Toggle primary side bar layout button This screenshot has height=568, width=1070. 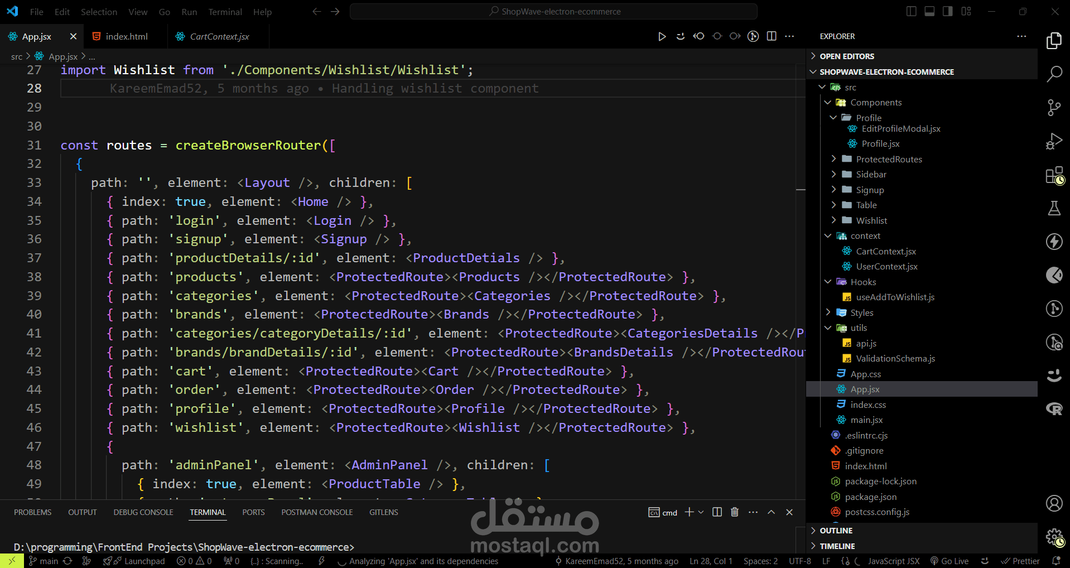(912, 12)
